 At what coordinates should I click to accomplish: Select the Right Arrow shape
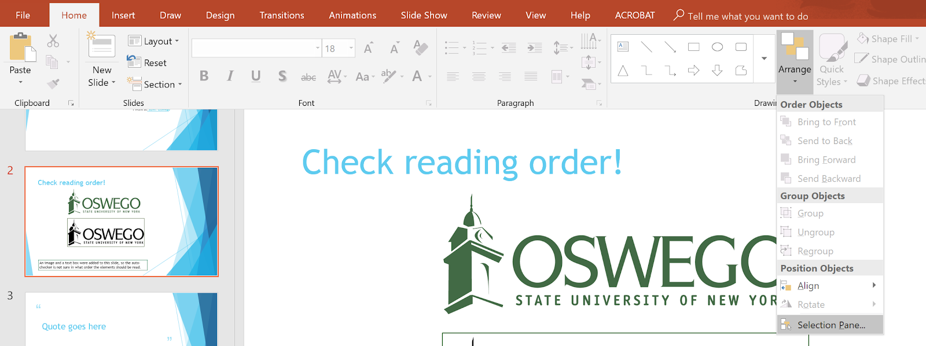click(x=693, y=71)
